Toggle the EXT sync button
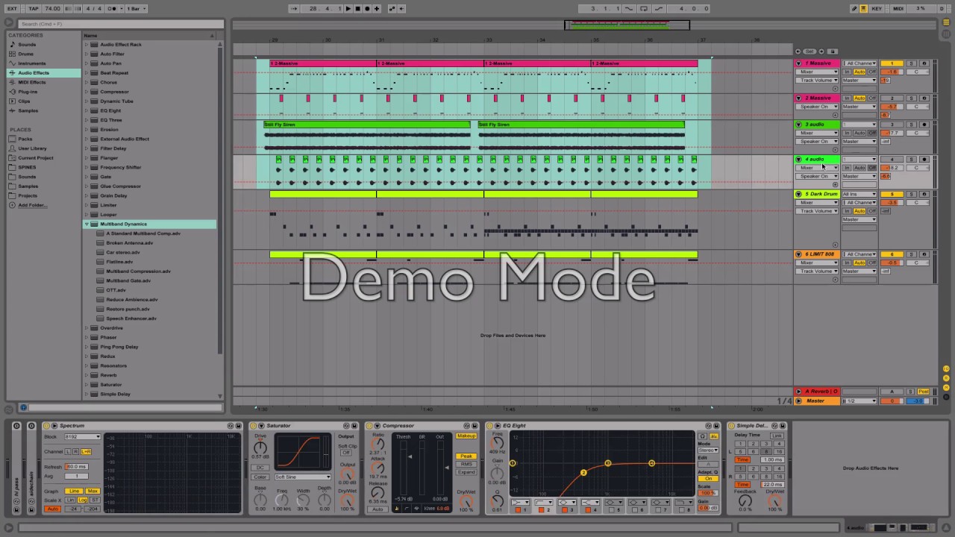The image size is (955, 537). 12,8
